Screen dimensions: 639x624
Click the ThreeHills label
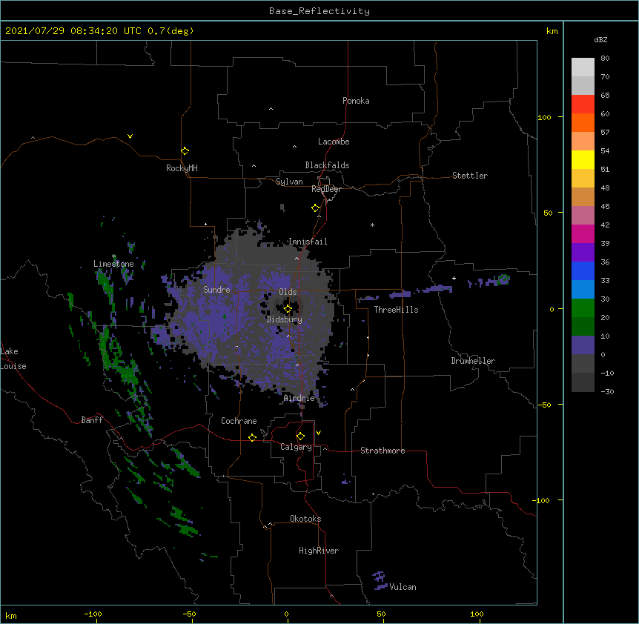tap(396, 310)
